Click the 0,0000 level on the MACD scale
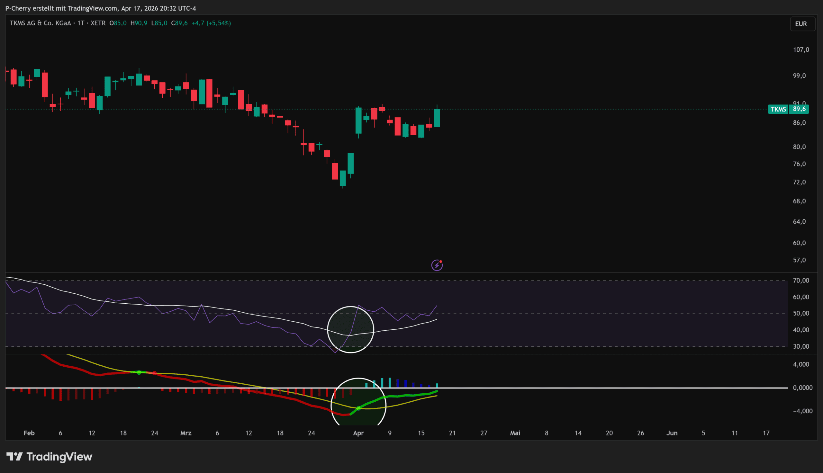The width and height of the screenshot is (823, 473). pos(802,388)
